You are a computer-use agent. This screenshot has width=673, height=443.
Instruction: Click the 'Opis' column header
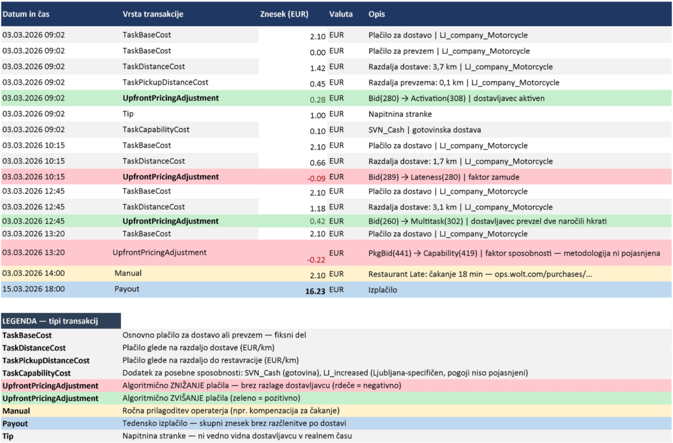coord(377,14)
